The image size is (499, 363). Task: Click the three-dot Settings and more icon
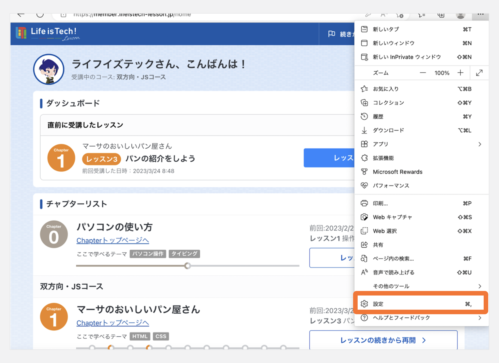pos(481,15)
